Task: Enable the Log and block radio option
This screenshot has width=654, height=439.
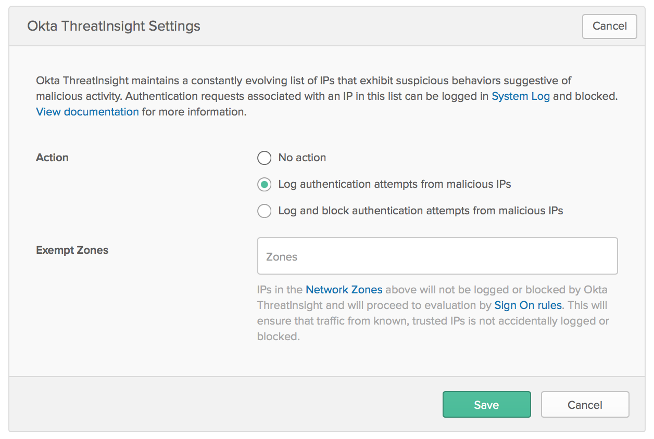Action: click(265, 211)
